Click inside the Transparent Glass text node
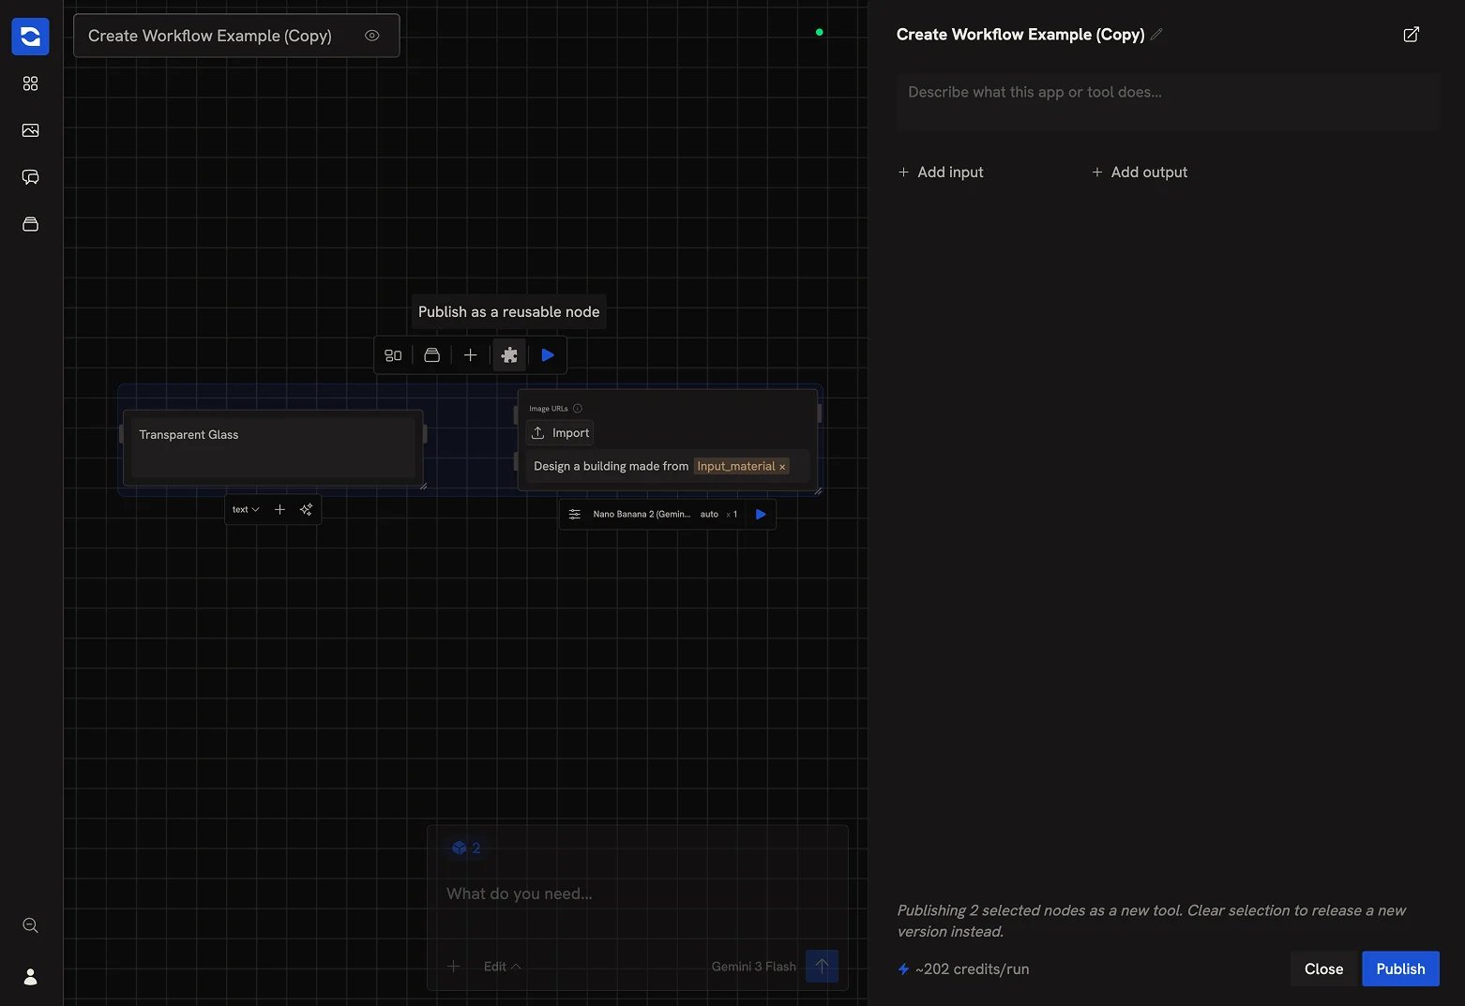 (x=273, y=448)
